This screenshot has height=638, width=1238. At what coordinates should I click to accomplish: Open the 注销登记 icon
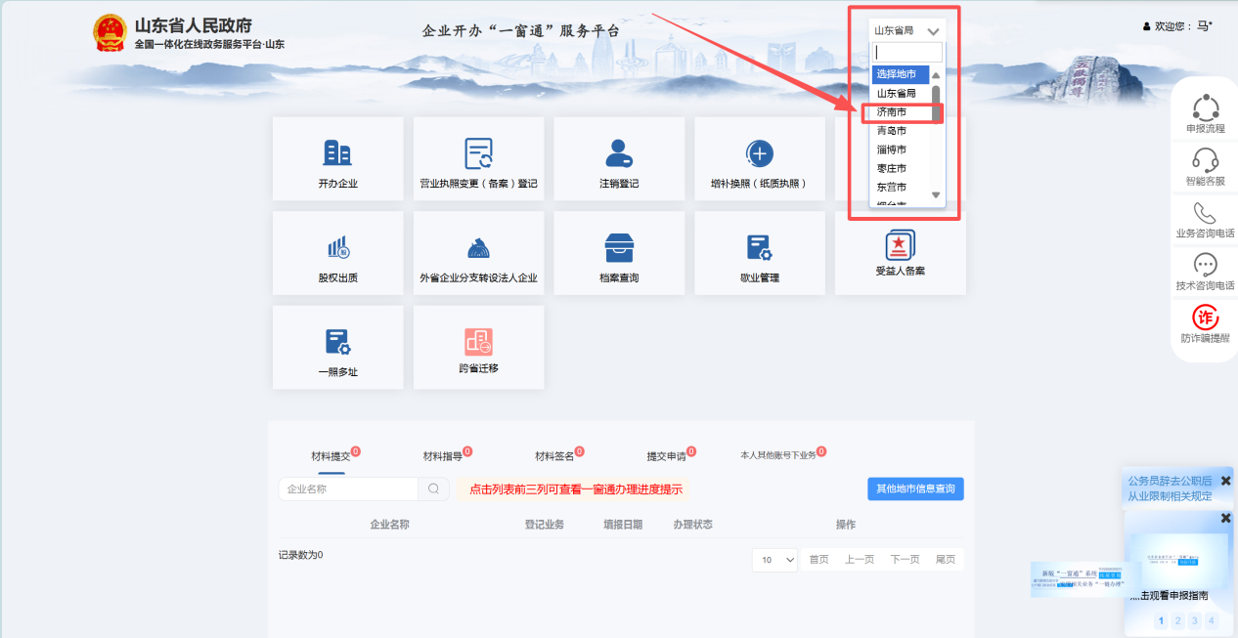click(618, 153)
